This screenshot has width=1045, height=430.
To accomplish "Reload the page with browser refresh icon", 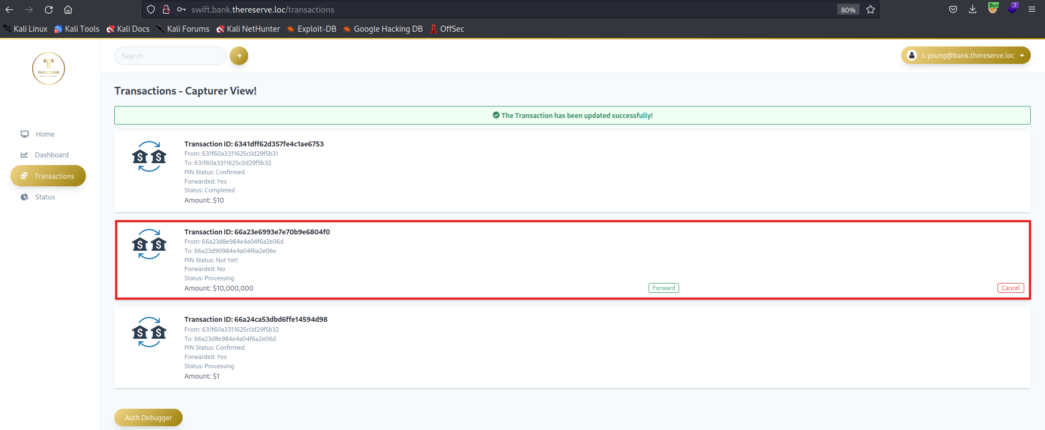I will (x=49, y=10).
